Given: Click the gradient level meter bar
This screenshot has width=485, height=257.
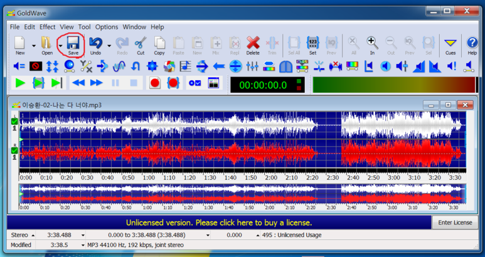Looking at the screenshot, I should pos(395,85).
